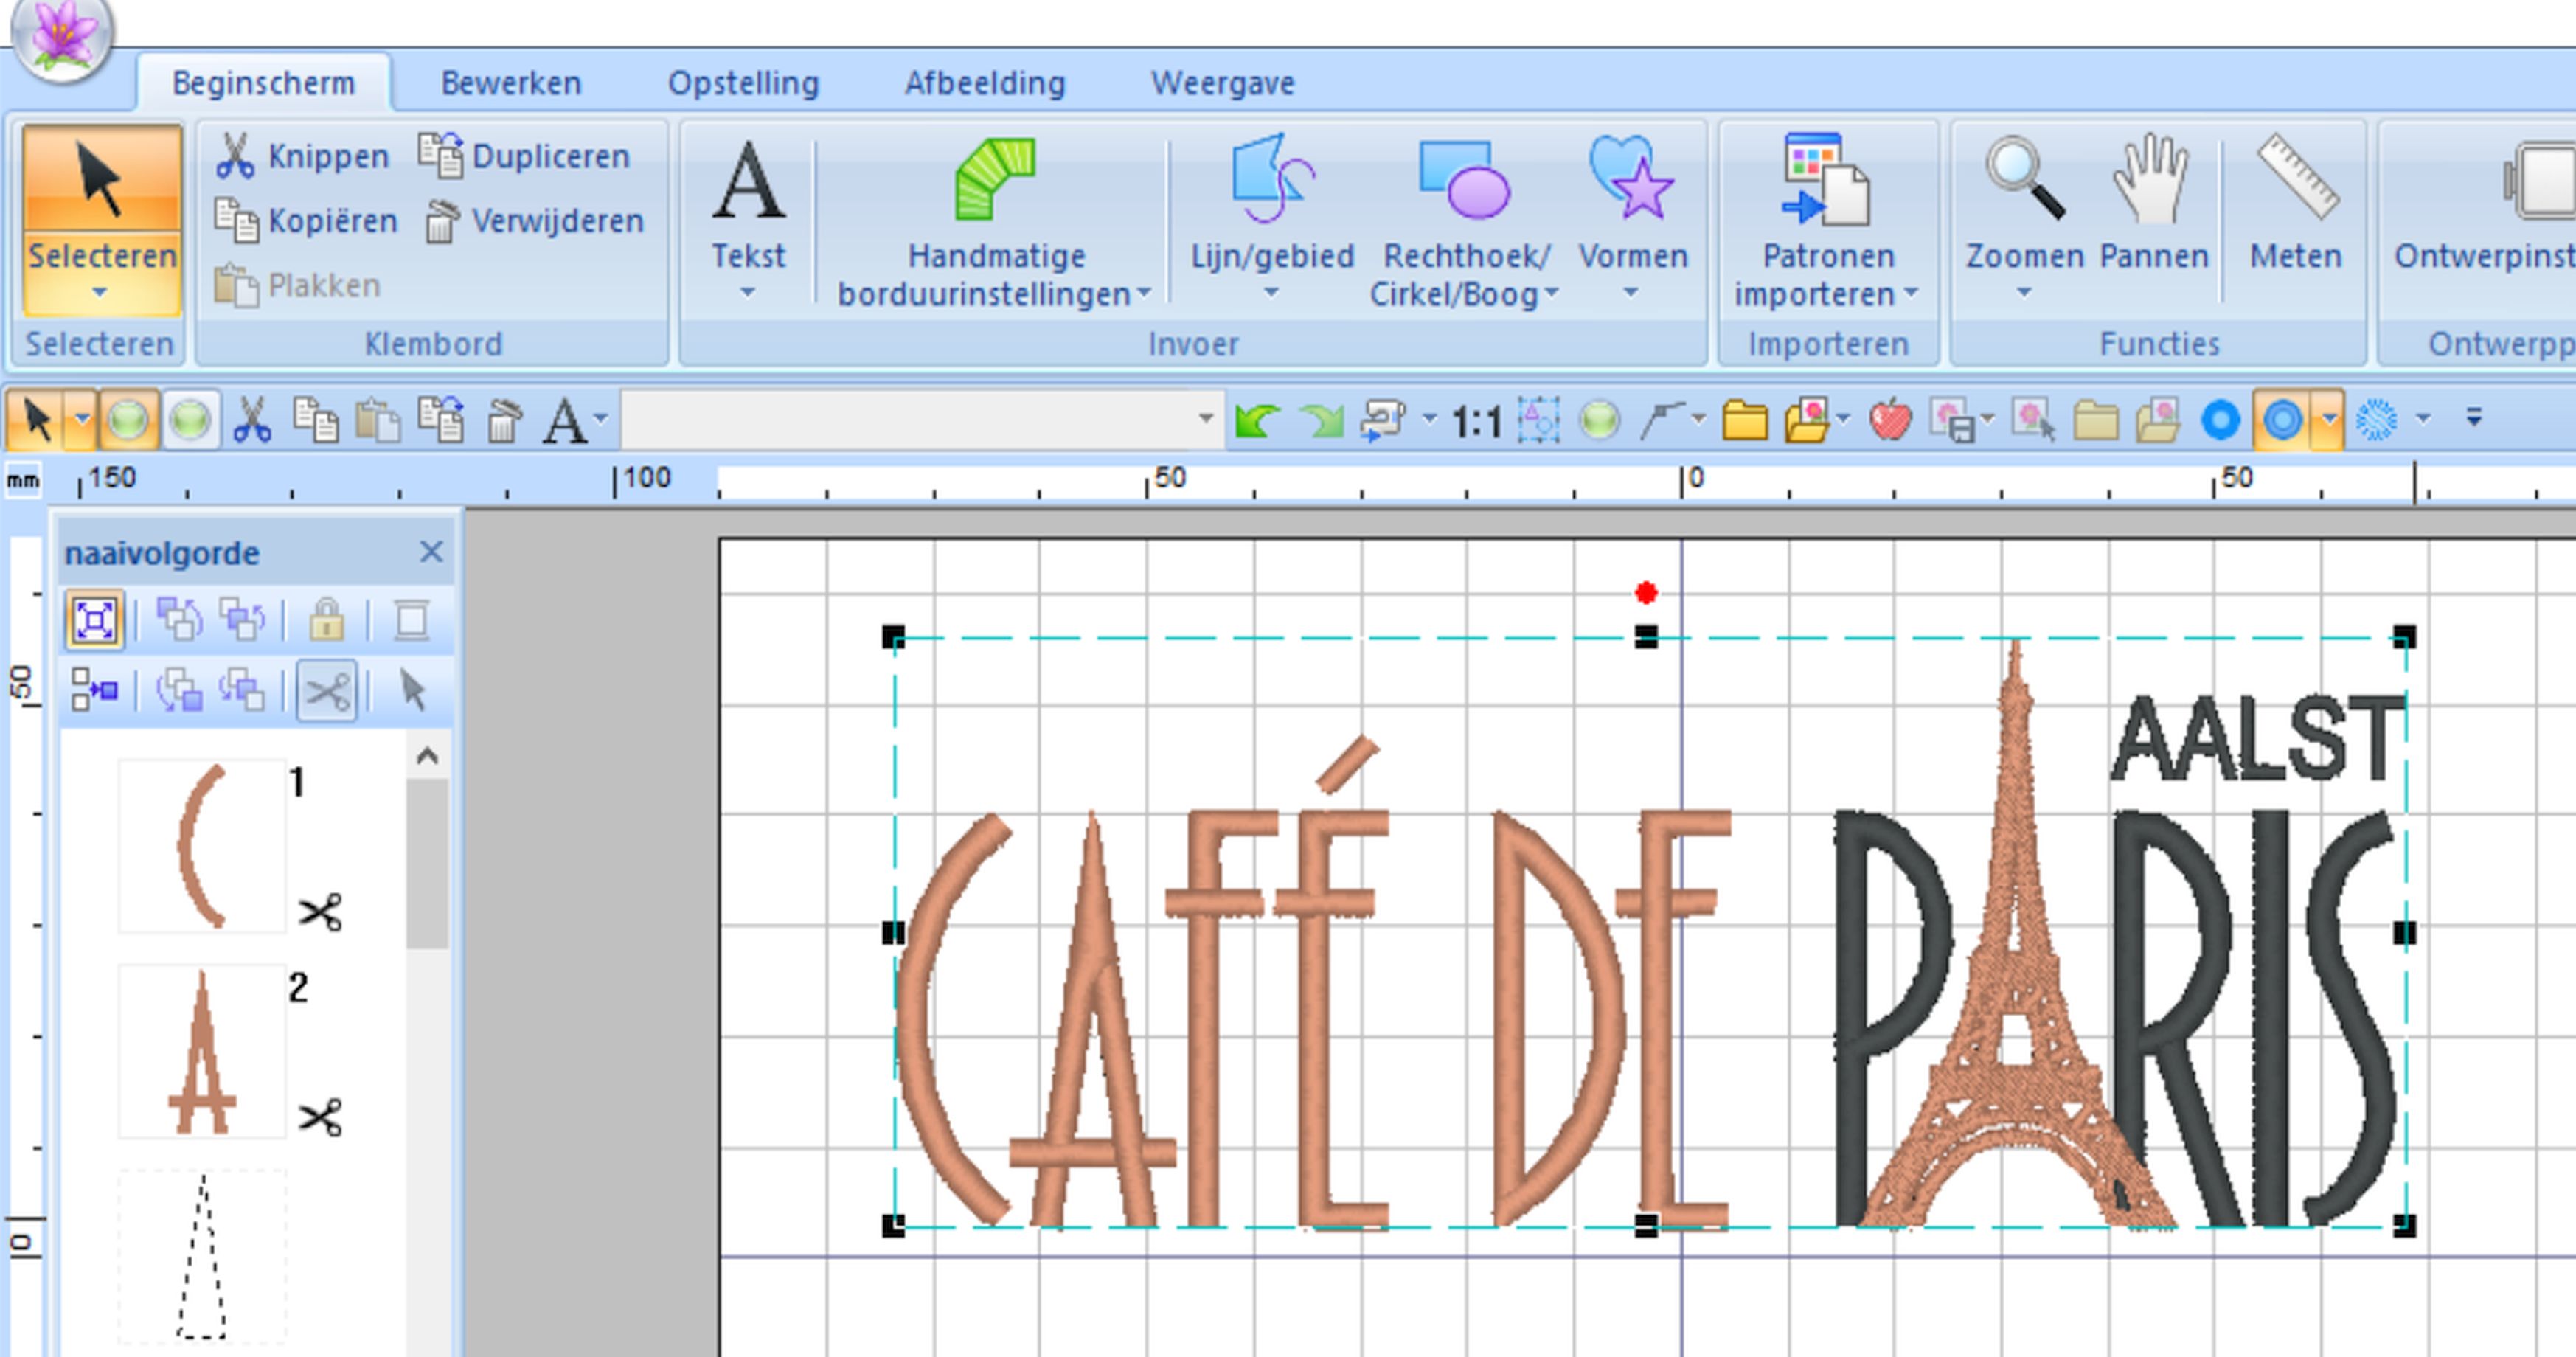Click the scroll-up arrow in naaivolgorde panel
This screenshot has height=1357, width=2576.
click(427, 756)
